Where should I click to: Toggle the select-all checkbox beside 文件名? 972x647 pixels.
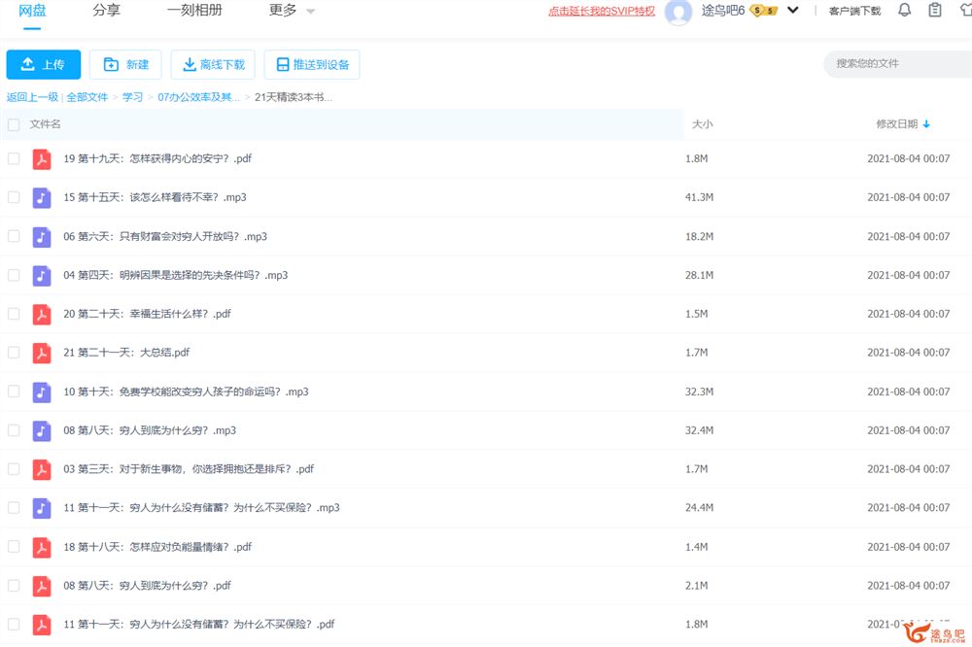pos(14,124)
